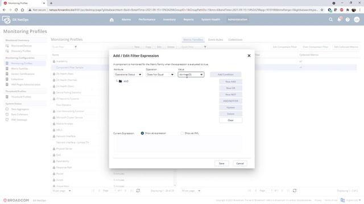The height and width of the screenshot is (204, 364).
Task: Open the Operation dropdown (Does Not Equal)
Action: point(160,74)
